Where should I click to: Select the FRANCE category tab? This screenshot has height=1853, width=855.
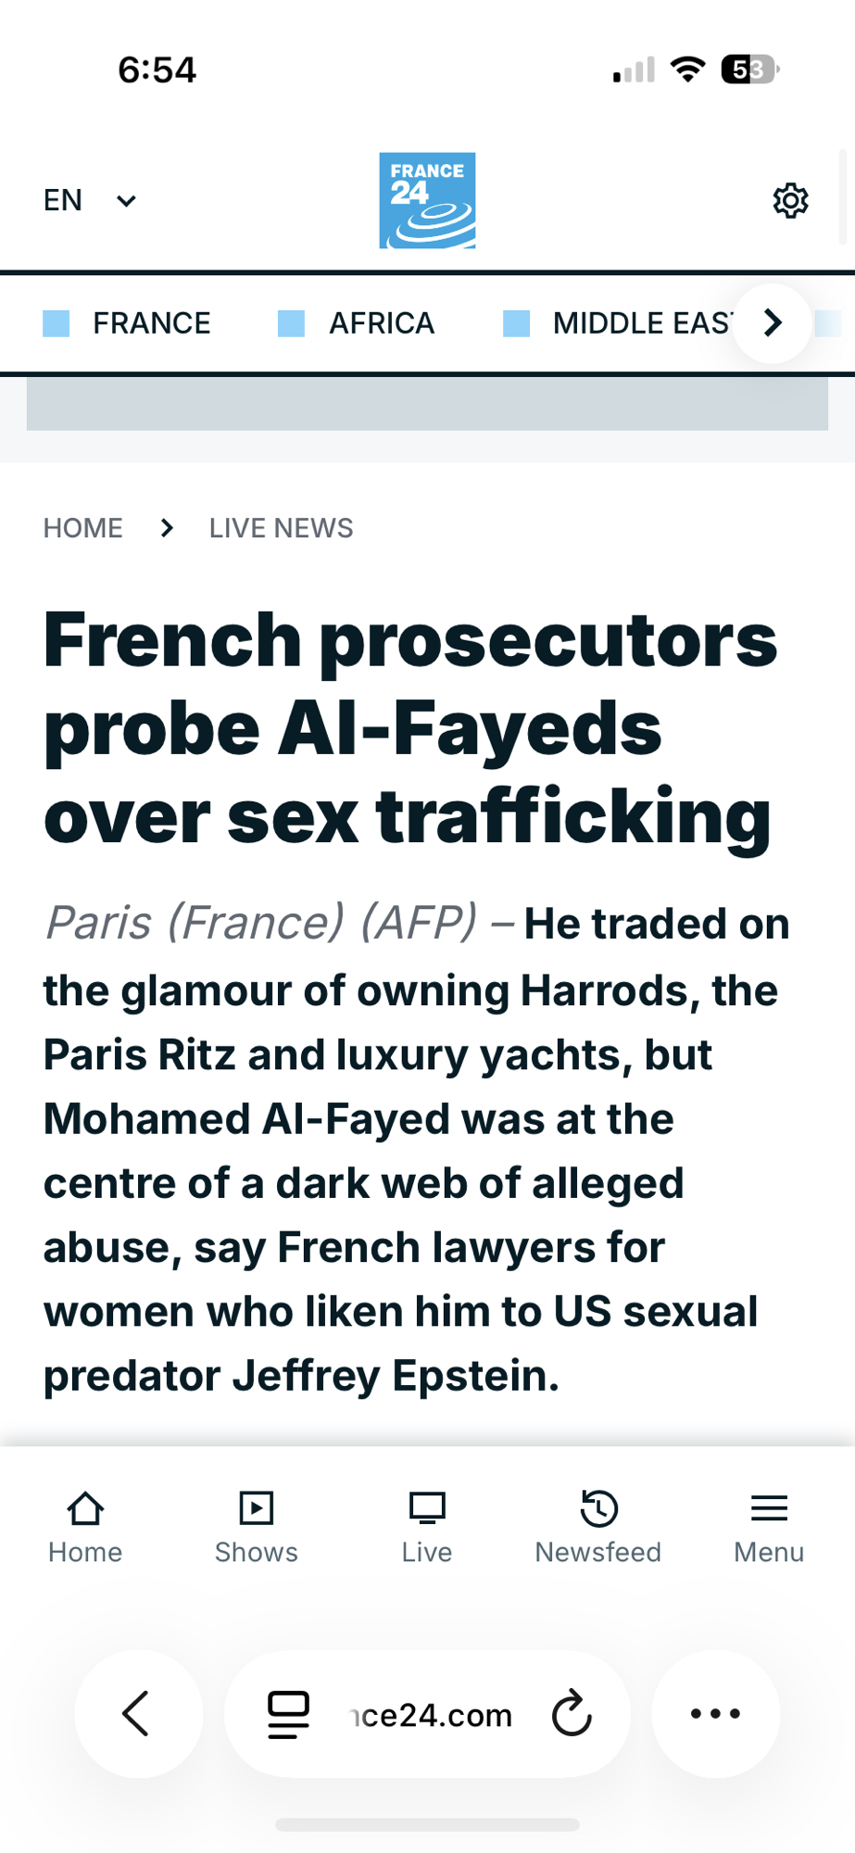pos(151,323)
